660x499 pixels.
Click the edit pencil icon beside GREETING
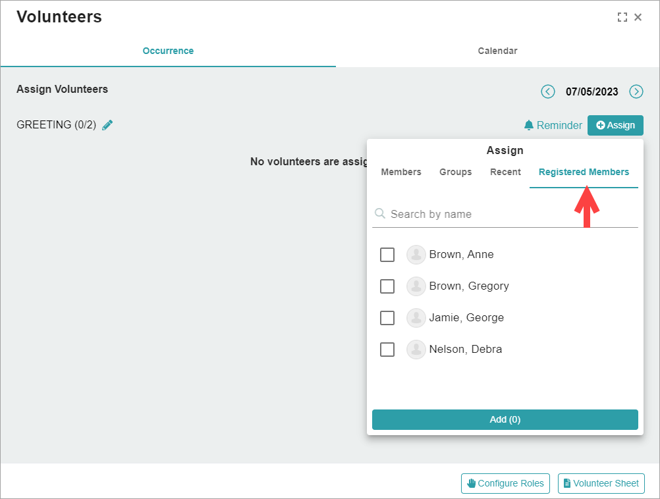tap(107, 125)
